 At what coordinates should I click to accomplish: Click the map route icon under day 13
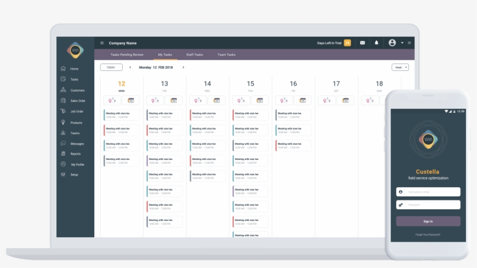(x=155, y=100)
